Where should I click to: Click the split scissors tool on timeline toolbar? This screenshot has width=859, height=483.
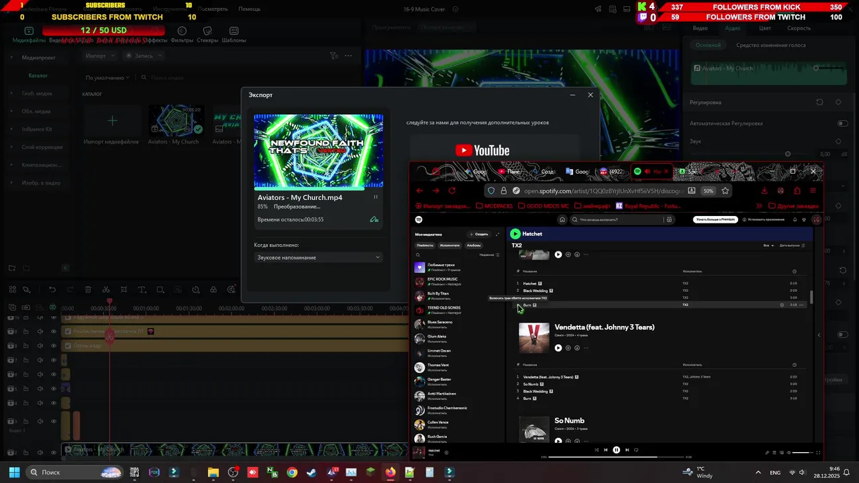pos(107,290)
